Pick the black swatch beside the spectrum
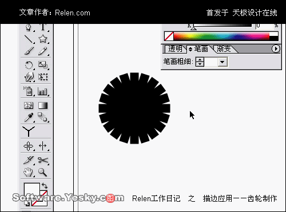Viewport: 286px width, 212px height. (274, 38)
